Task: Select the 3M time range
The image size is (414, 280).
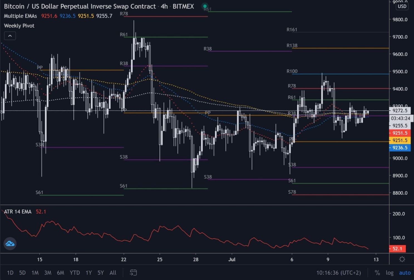Action: 48,272
